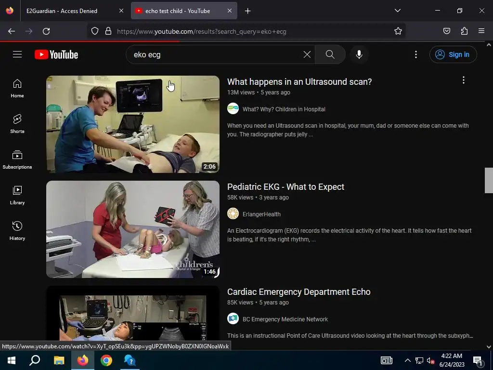Click the Ultrasound scan video thumbnail
Viewport: 493px width, 370px height.
[133, 124]
